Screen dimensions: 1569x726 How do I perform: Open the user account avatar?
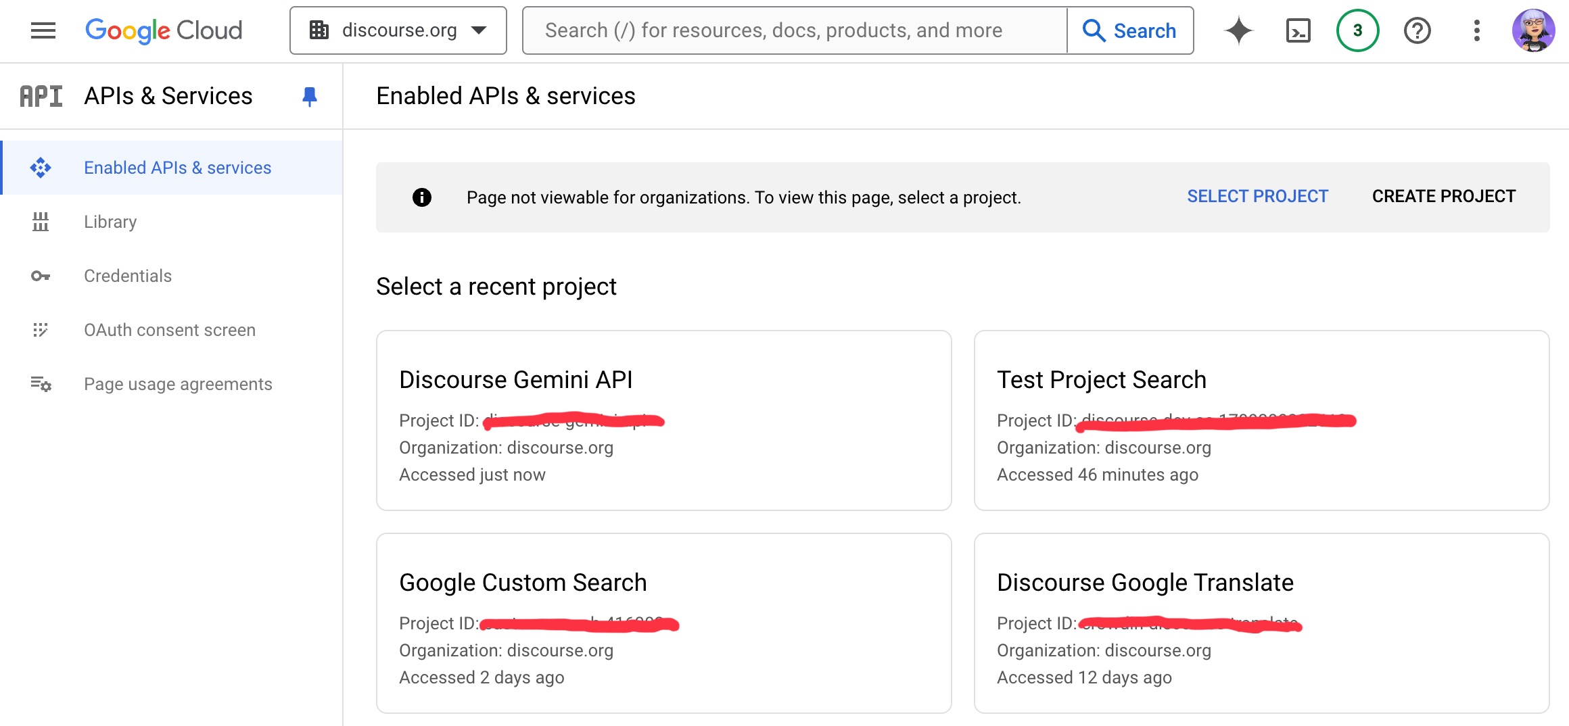(x=1534, y=30)
